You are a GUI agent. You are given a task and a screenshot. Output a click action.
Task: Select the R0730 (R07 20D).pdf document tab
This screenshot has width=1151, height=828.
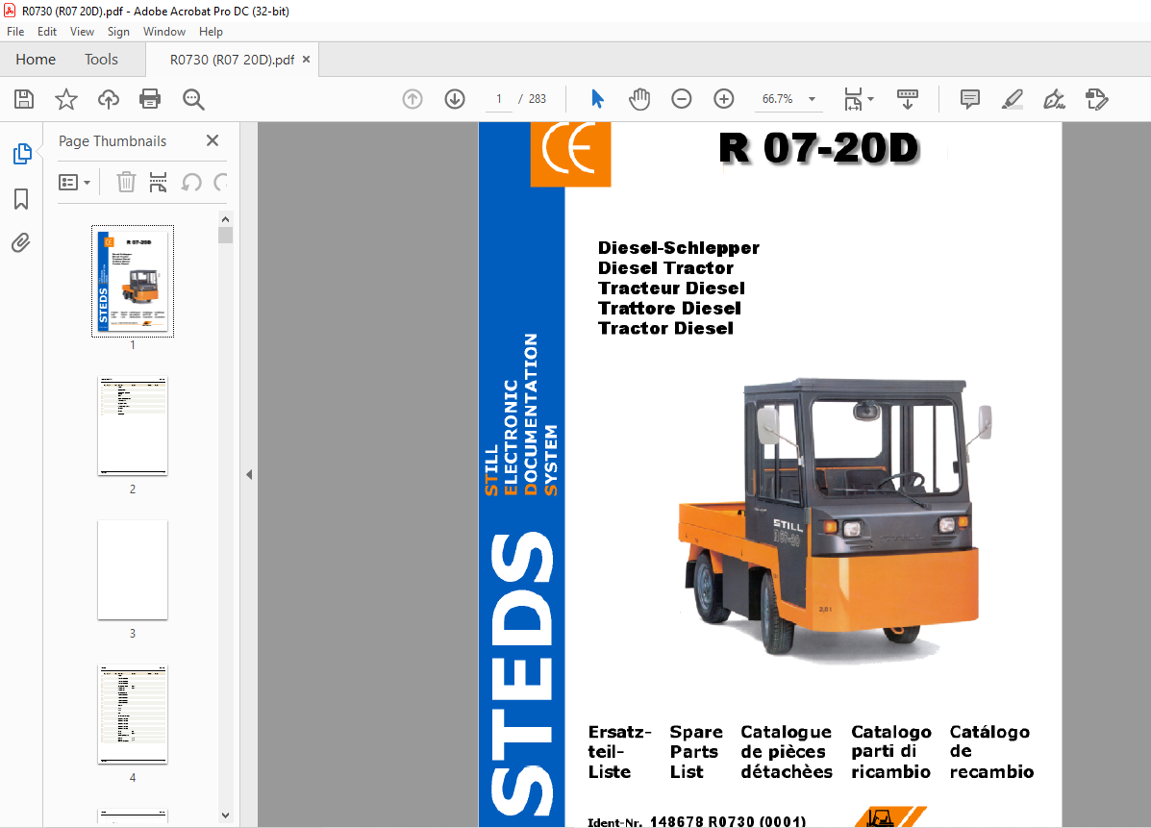tap(232, 60)
